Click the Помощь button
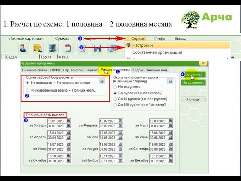Viewport: 241px width, 181px height. coord(193,99)
